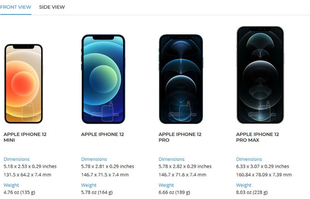Screen dimensions: 310x199
Task: Click Dimensions label under iPhone 12 Mini
Action: 17,159
